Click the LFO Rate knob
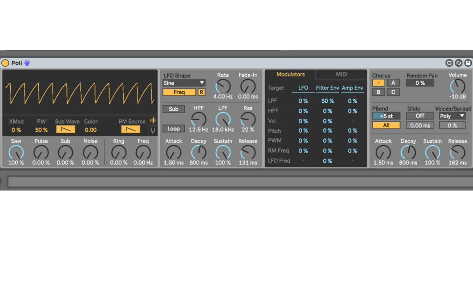 coord(223,87)
